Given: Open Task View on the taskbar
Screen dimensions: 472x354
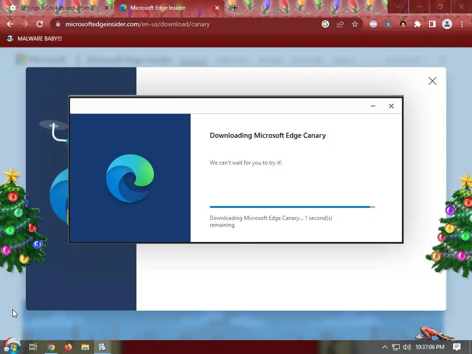Looking at the screenshot, I should [33, 347].
